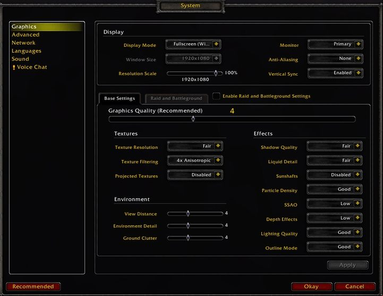Click the Resolution Scale slider handle
This screenshot has width=383, height=296.
pos(216,73)
